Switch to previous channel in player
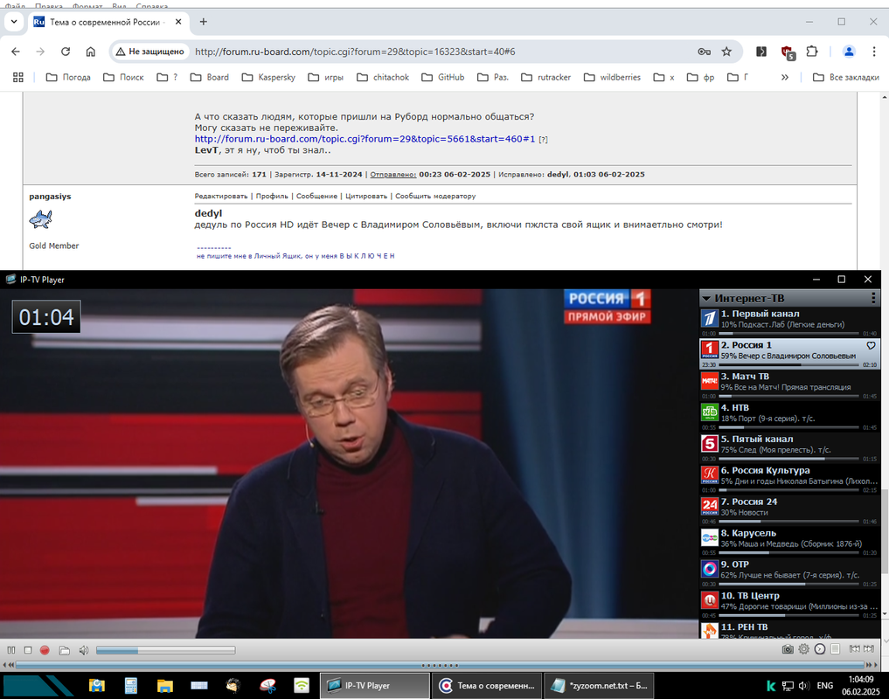Screen dimensions: 889x699 854,649
